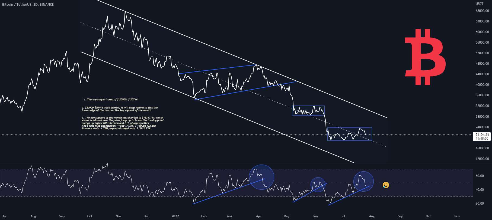Click the crying face emoji near RSI
Screen dimensions: 492x220
(x=386, y=185)
